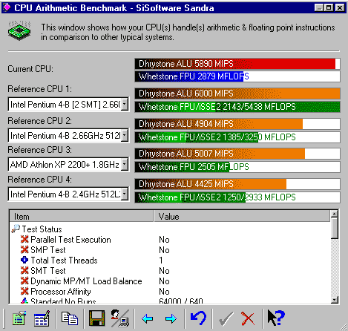Click the Sandra title bar diamond icon
Image resolution: width=348 pixels, height=331 pixels.
pos(7,7)
